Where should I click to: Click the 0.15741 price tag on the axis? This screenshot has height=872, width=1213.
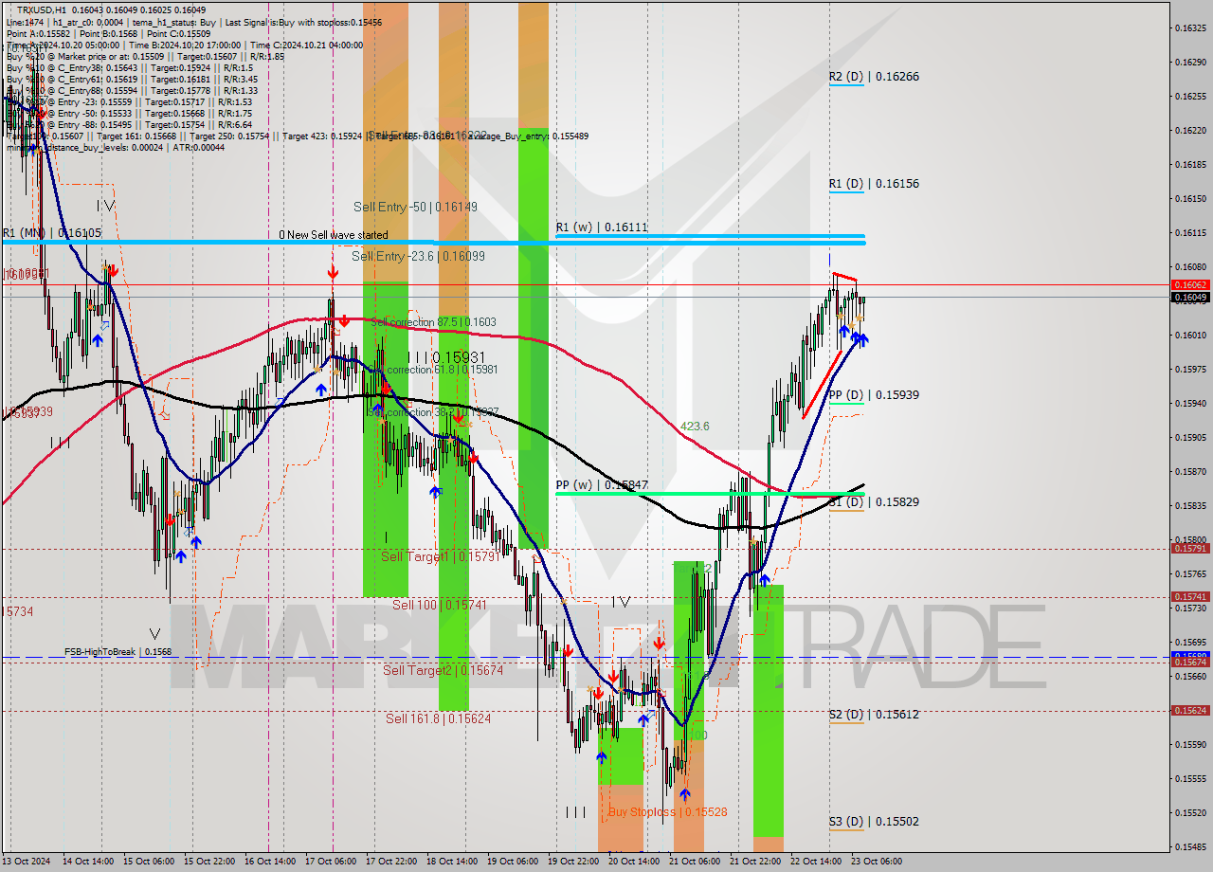[1190, 597]
